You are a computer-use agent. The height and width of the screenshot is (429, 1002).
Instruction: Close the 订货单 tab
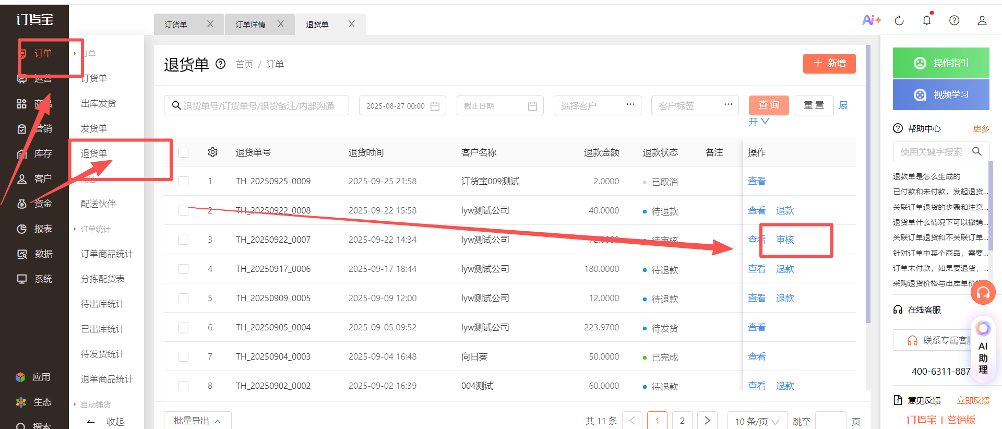pos(210,24)
